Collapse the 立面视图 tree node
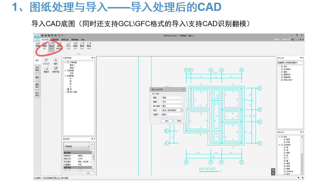Image resolution: width=325 pixels, height=183 pixels. coord(65,76)
